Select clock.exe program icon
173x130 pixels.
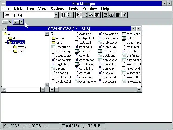tap(100, 56)
